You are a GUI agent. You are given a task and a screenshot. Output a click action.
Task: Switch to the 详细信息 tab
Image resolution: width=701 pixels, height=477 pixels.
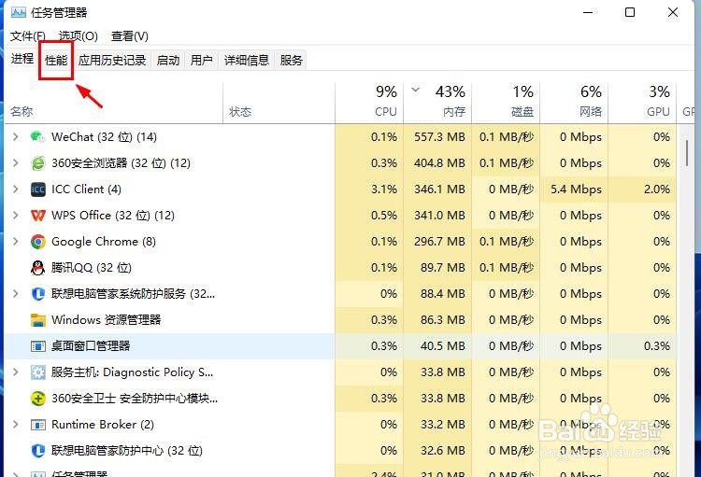coord(247,60)
